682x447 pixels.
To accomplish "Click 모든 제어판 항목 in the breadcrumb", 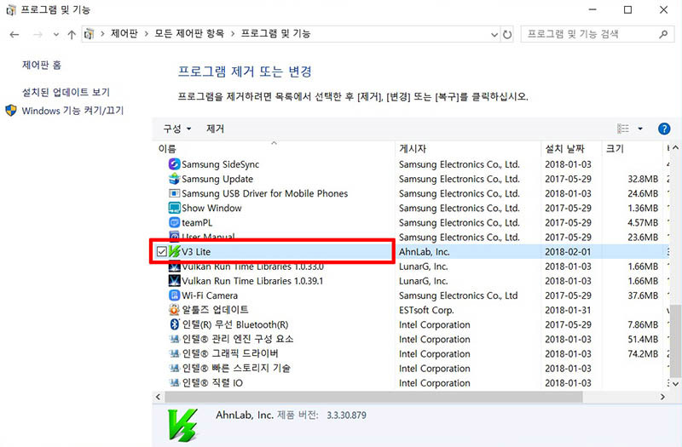I will pos(189,34).
